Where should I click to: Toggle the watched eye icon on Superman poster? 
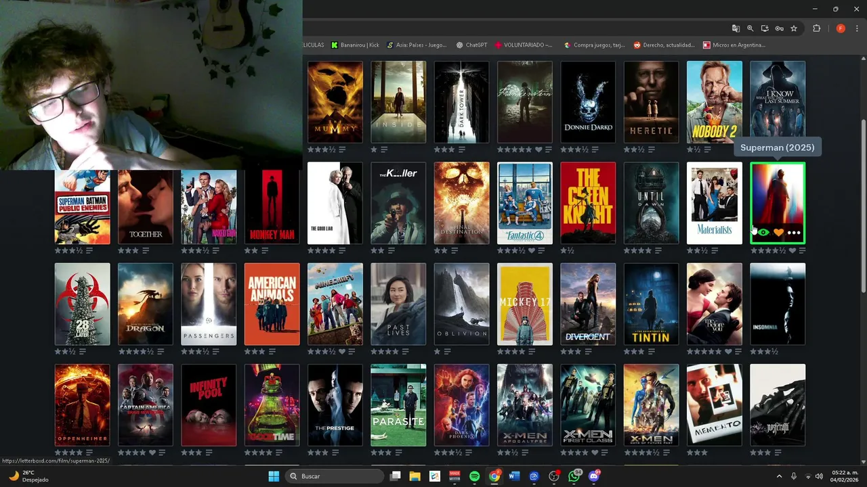[764, 233]
